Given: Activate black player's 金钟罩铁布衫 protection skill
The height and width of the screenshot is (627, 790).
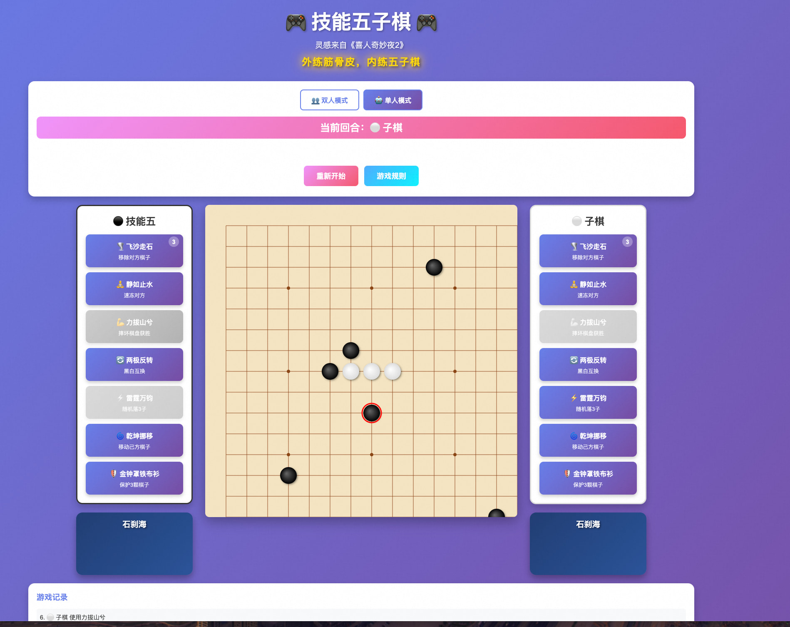Looking at the screenshot, I should [134, 478].
